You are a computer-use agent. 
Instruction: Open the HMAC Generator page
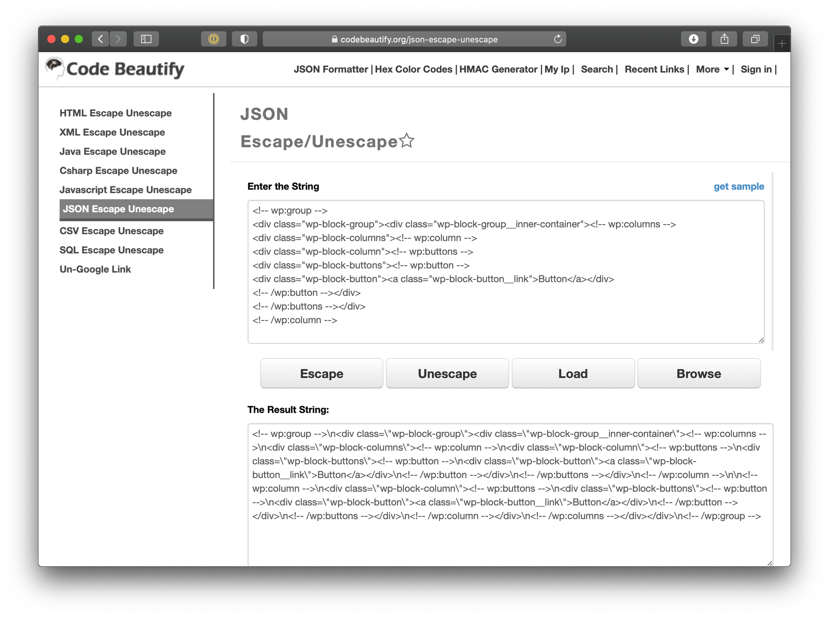click(x=499, y=69)
